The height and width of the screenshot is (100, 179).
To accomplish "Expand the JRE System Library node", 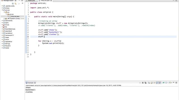I will point(4,19).
